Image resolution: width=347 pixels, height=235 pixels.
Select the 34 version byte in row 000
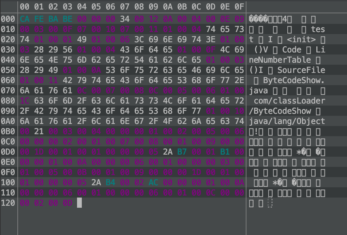tap(125, 19)
